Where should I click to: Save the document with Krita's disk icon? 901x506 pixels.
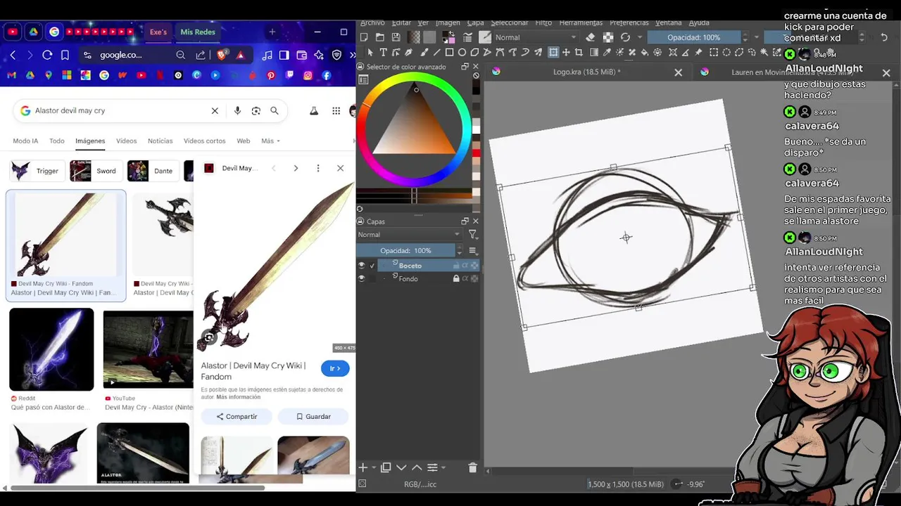[x=396, y=37]
